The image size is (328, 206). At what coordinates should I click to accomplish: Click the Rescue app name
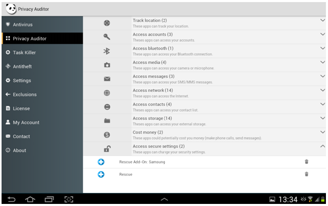click(126, 174)
